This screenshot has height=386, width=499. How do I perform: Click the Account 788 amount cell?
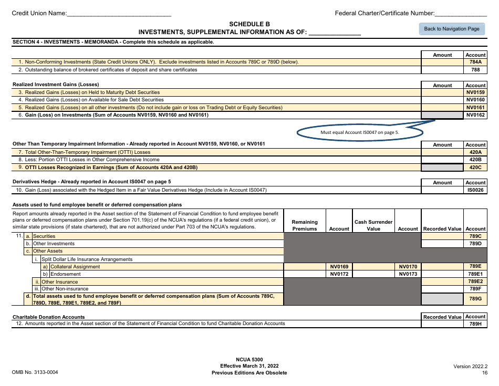442,69
